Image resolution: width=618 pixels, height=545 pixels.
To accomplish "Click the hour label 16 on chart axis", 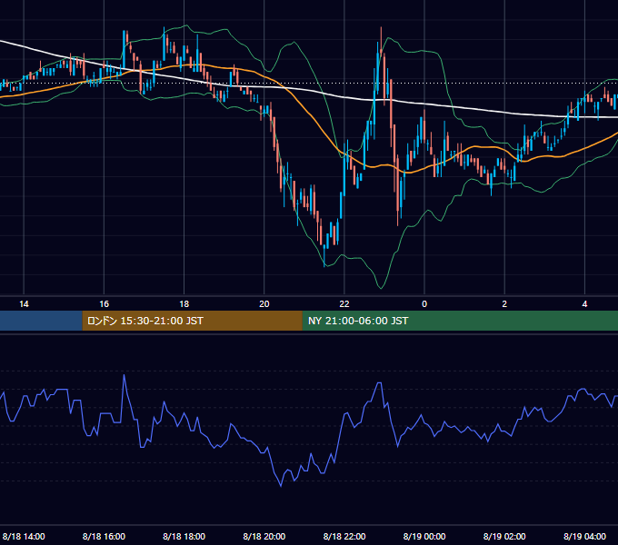I will pyautogui.click(x=104, y=304).
